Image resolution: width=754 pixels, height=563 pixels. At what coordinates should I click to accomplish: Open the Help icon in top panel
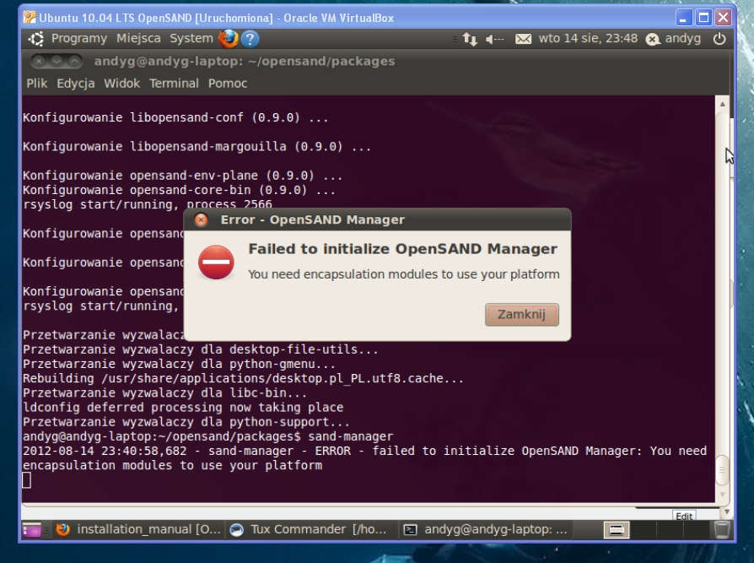click(x=250, y=39)
